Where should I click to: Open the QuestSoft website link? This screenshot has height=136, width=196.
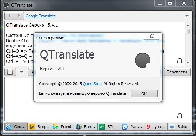(92, 84)
